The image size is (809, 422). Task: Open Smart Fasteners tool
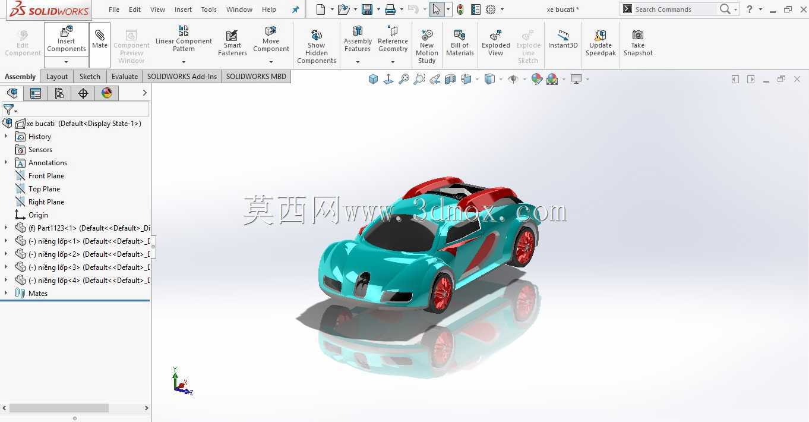point(232,43)
